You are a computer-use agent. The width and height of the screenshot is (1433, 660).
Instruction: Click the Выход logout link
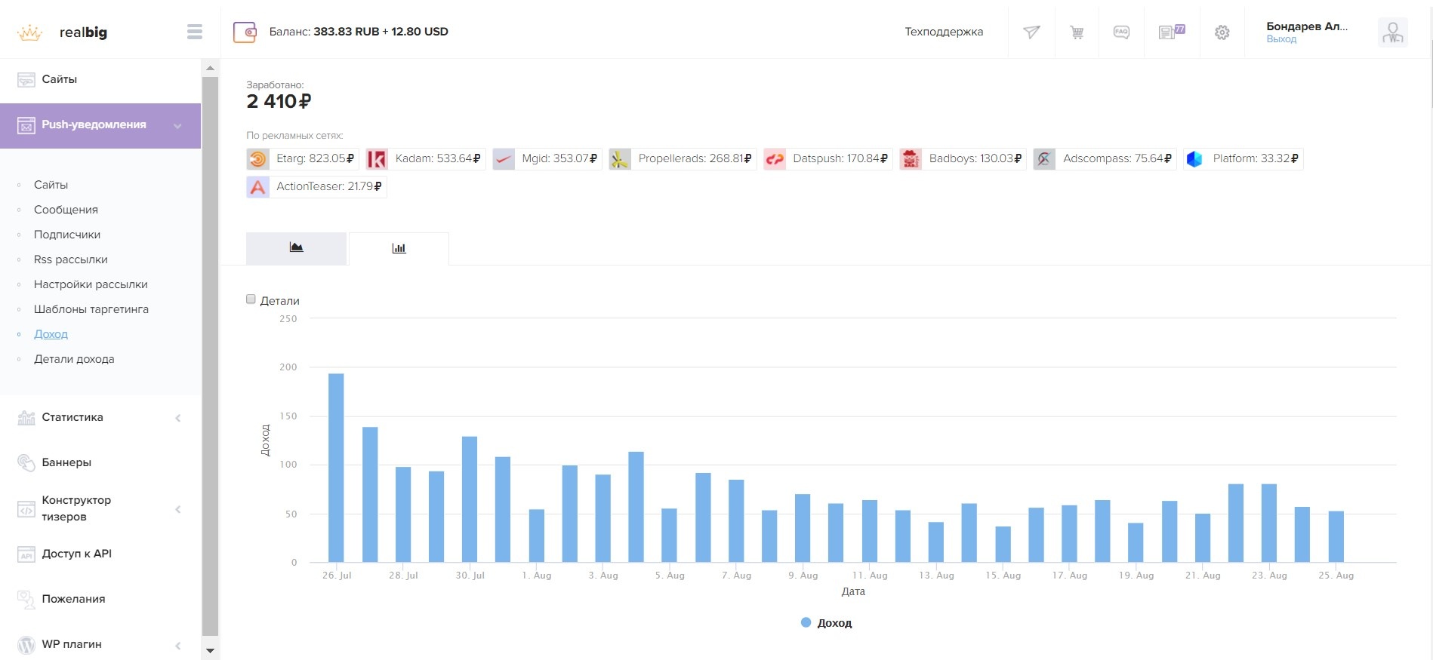tap(1281, 39)
